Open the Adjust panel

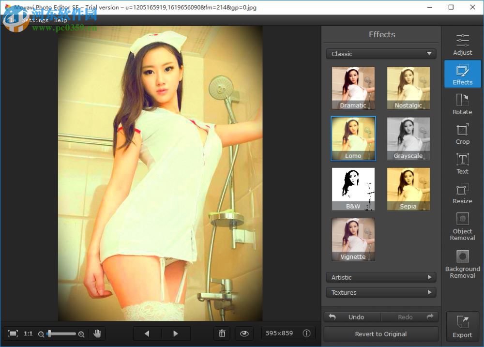point(462,45)
